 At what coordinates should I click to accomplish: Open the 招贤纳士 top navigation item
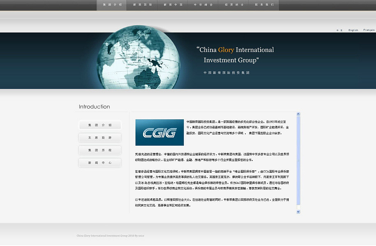click(233, 5)
